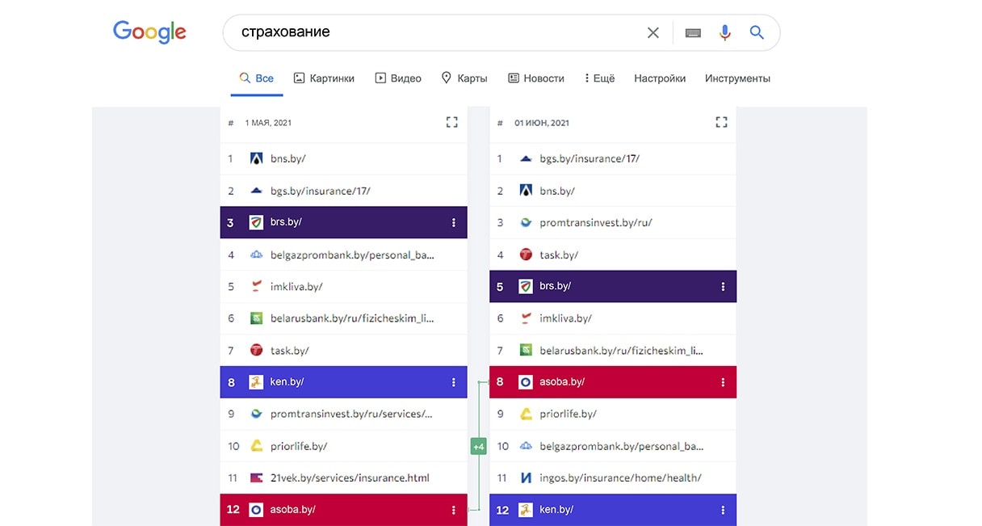The width and height of the screenshot is (982, 526).
Task: Select ken.by/ row in June column
Action: [613, 510]
